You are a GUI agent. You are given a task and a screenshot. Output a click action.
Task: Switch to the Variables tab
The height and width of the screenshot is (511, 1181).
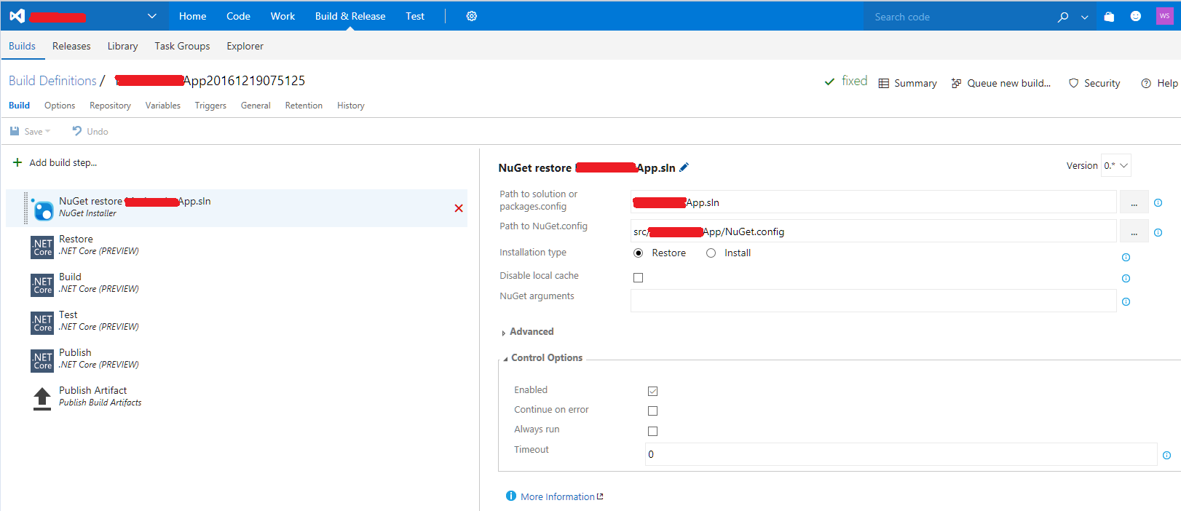pyautogui.click(x=162, y=106)
